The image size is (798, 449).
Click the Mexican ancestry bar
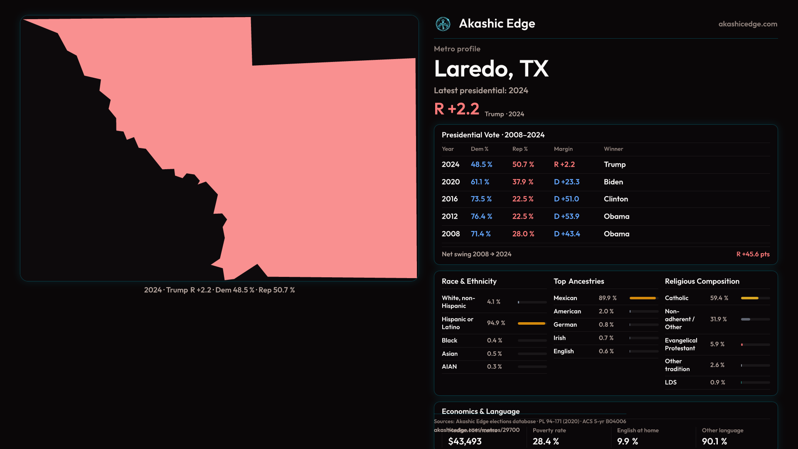click(643, 299)
